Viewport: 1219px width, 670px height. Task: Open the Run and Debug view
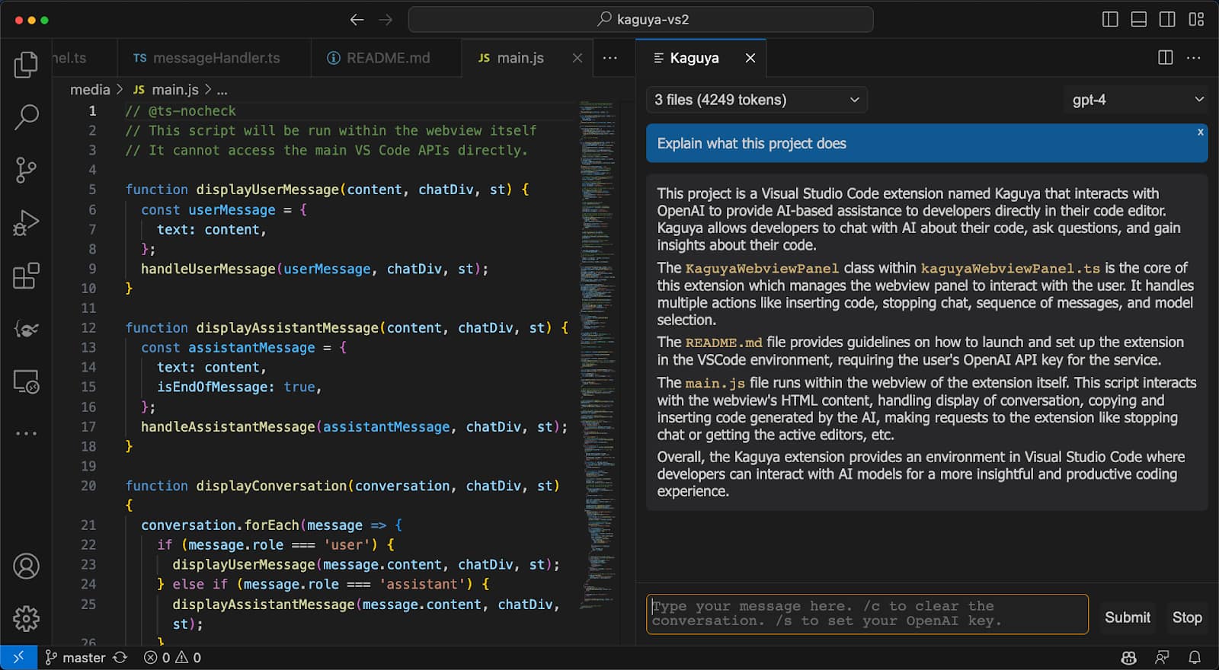click(x=26, y=223)
